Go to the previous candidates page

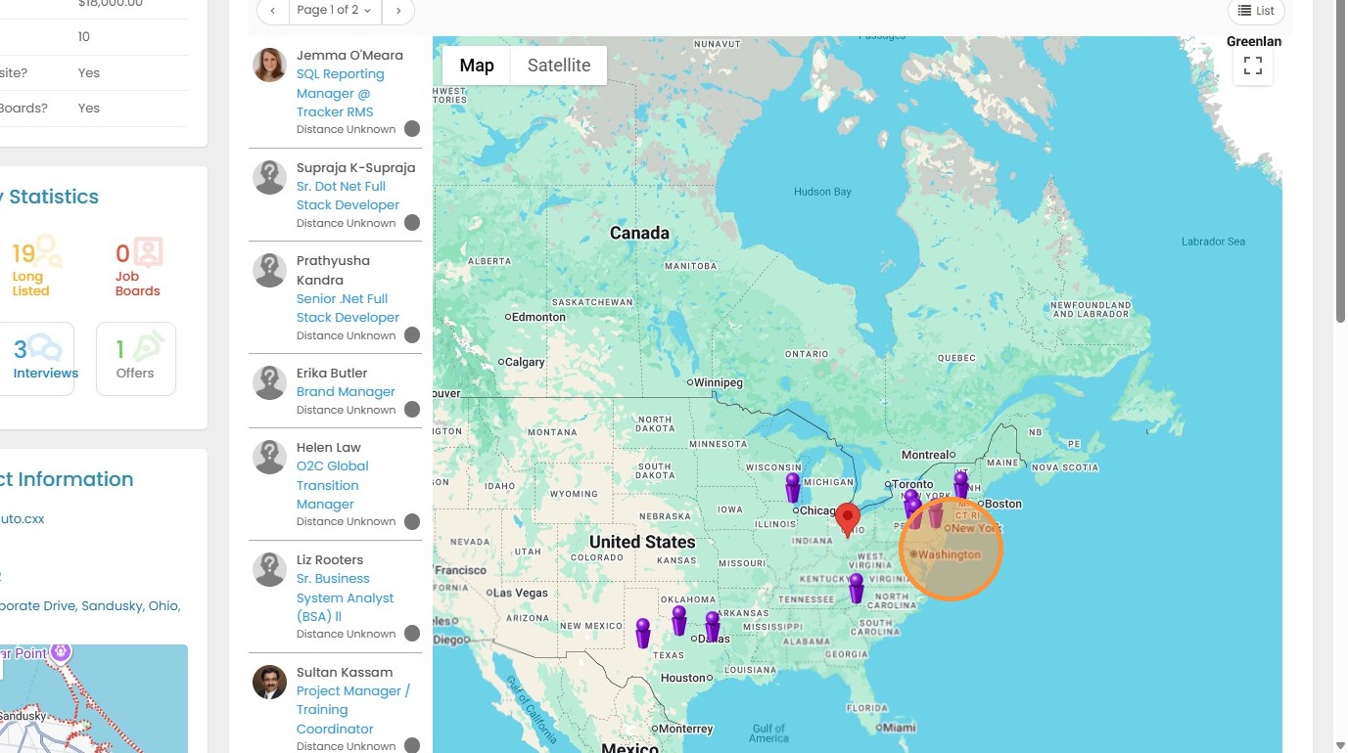273,10
